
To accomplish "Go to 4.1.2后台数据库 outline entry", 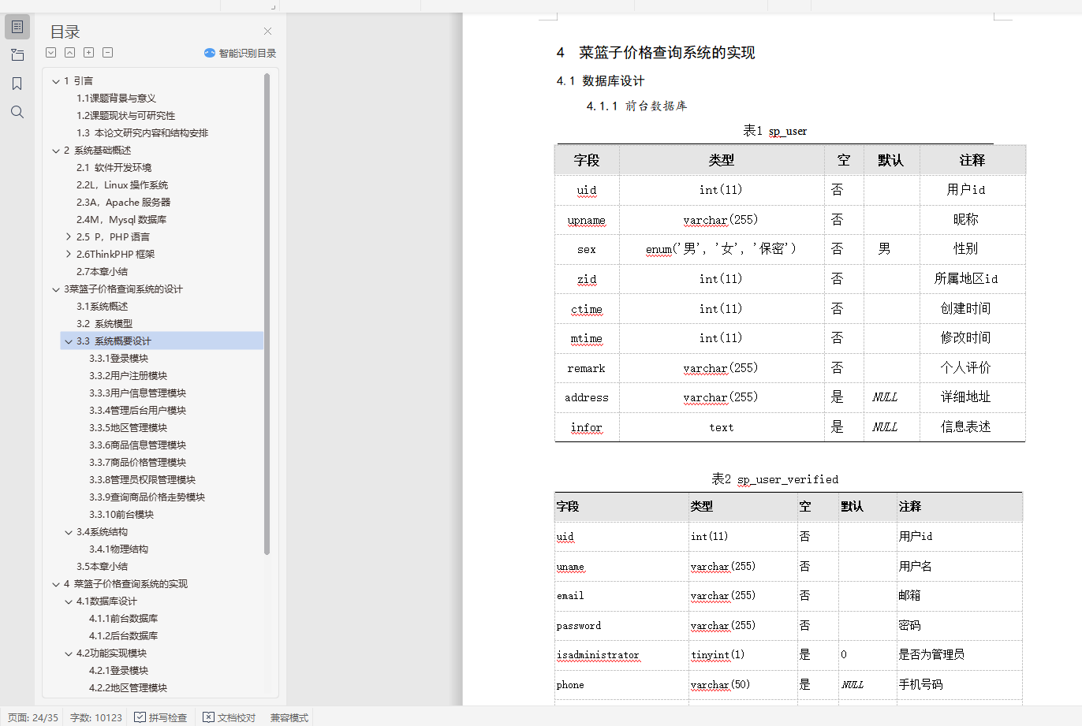I will click(123, 636).
